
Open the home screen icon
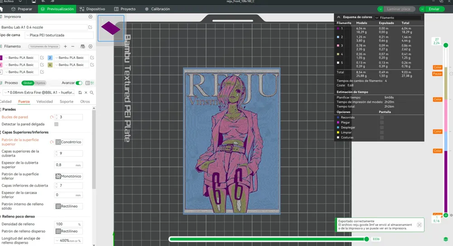tap(1, 9)
